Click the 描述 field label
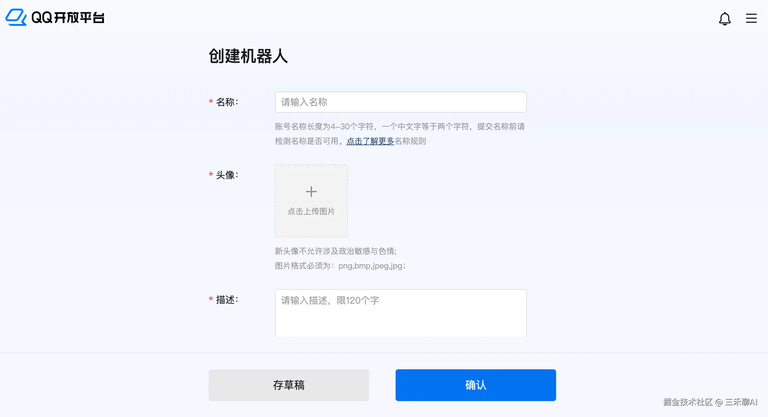This screenshot has width=768, height=417. click(x=227, y=300)
